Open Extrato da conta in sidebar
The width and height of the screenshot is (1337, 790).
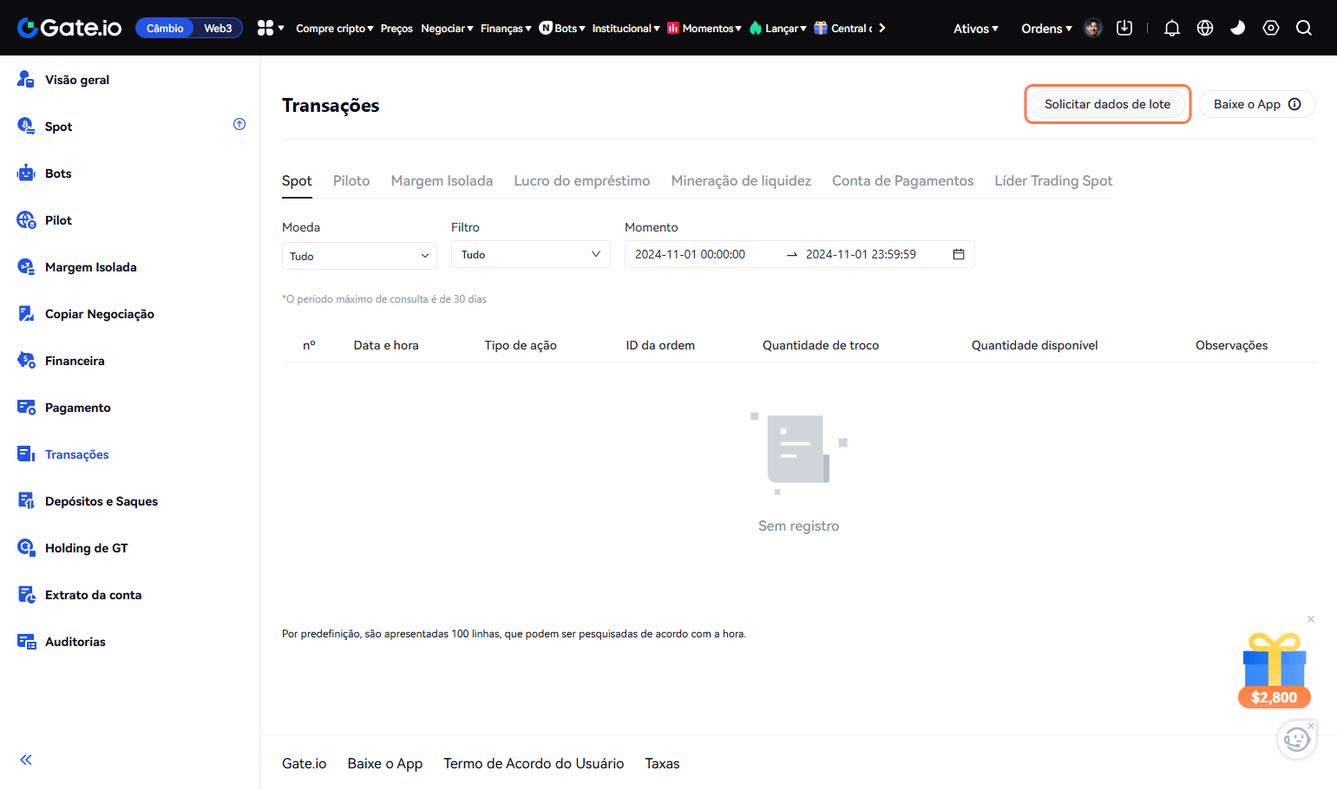(93, 595)
